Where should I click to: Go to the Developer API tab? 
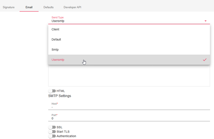click(72, 7)
